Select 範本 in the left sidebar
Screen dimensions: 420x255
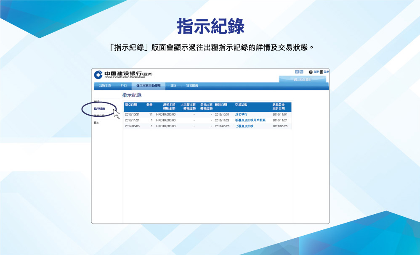[96, 123]
